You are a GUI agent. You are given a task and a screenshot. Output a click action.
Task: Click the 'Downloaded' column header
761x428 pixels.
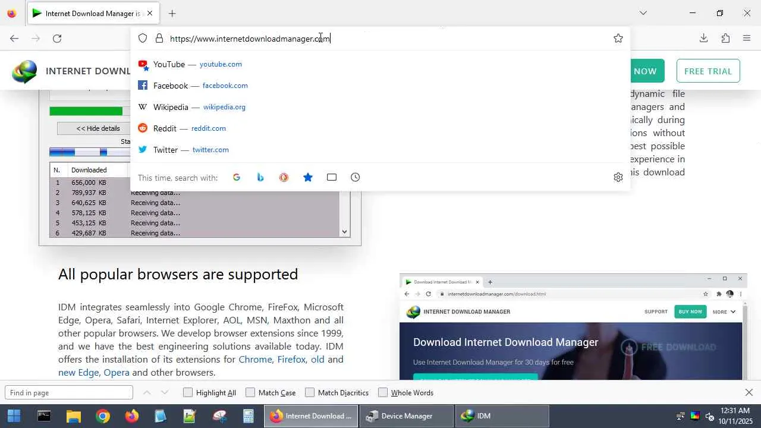[89, 170]
